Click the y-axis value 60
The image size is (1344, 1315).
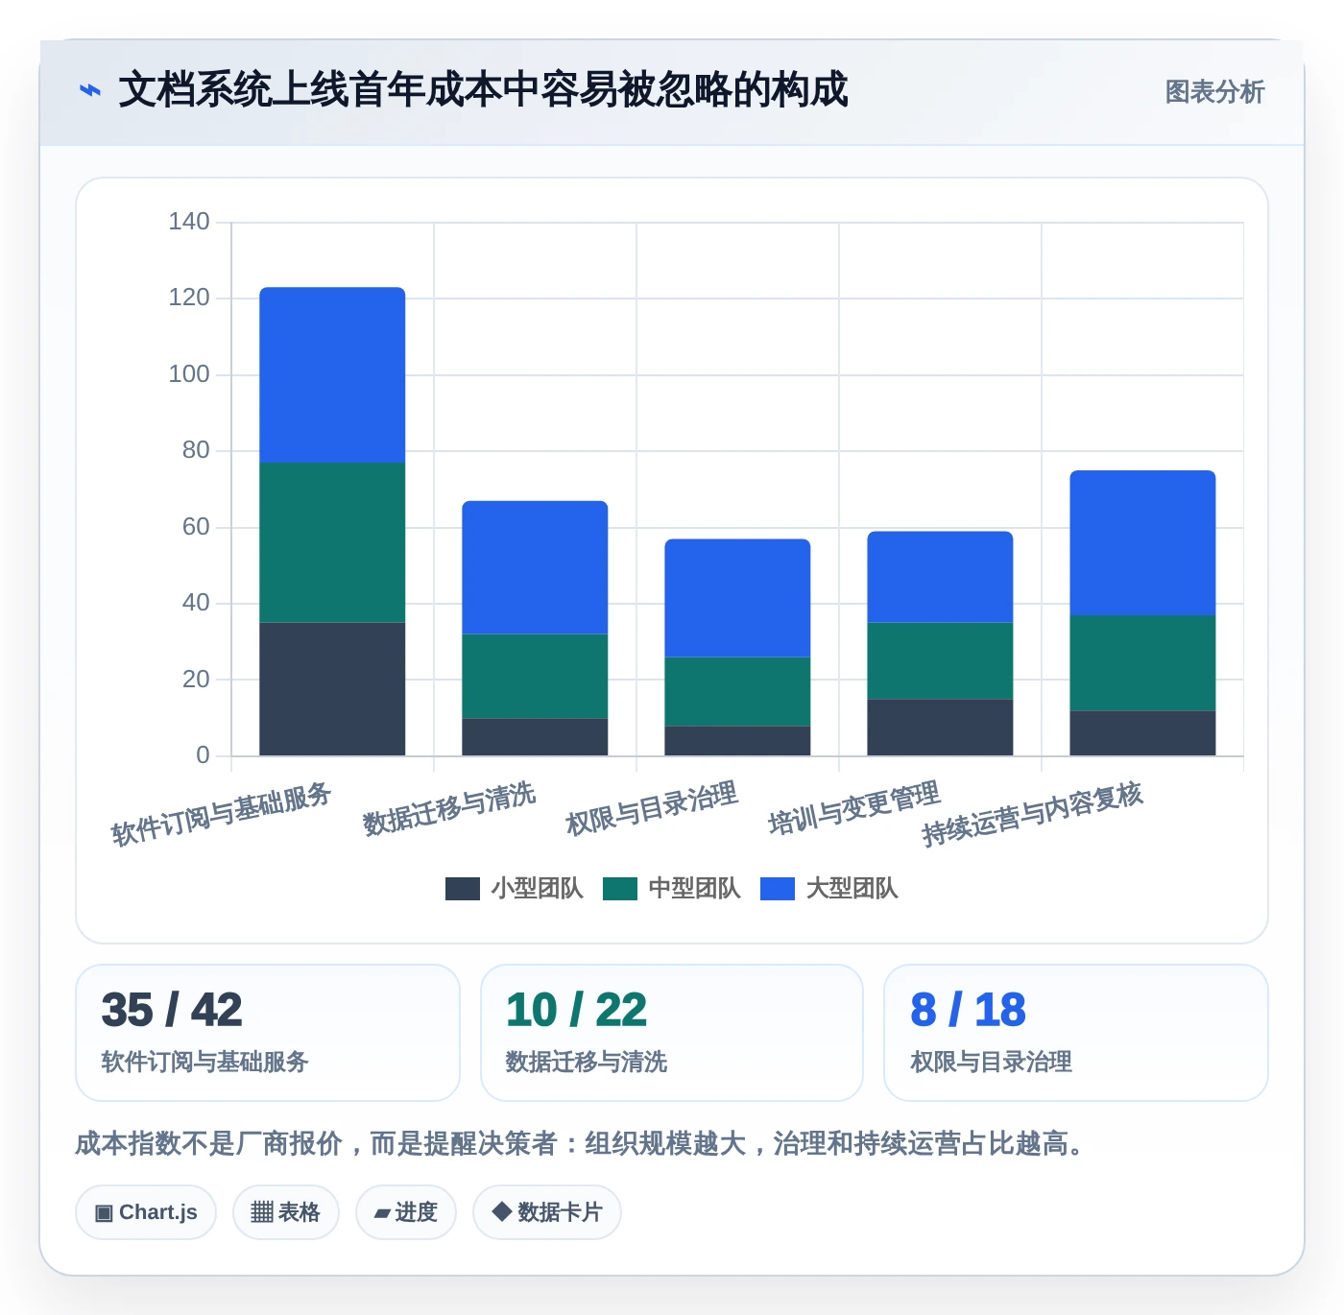click(196, 527)
